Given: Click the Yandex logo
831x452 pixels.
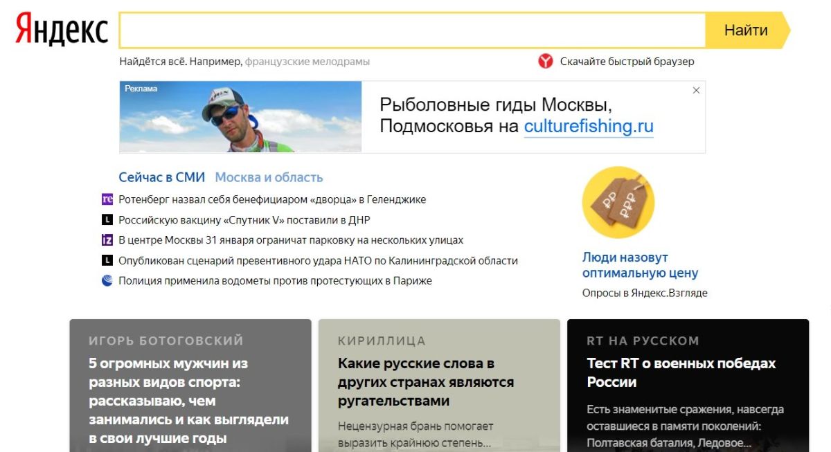Looking at the screenshot, I should coord(62,30).
